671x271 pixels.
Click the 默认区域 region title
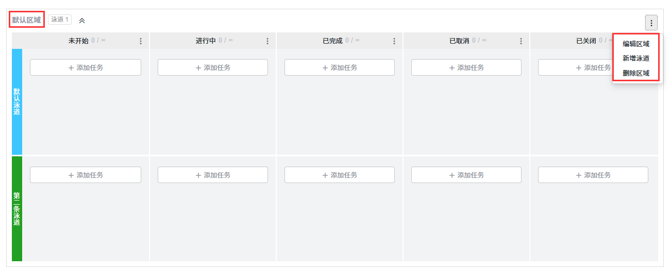[27, 20]
